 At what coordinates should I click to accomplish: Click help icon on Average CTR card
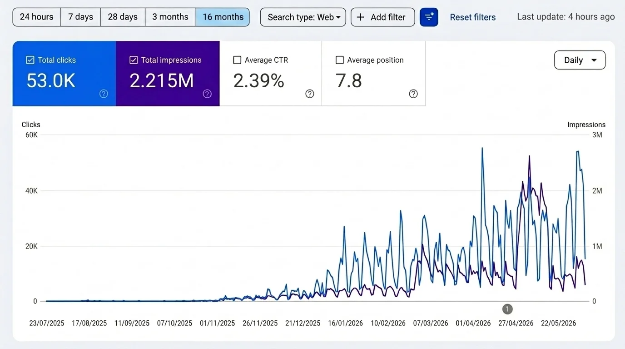pos(310,94)
